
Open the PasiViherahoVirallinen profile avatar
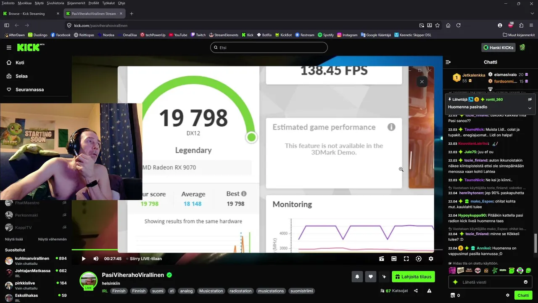click(89, 281)
